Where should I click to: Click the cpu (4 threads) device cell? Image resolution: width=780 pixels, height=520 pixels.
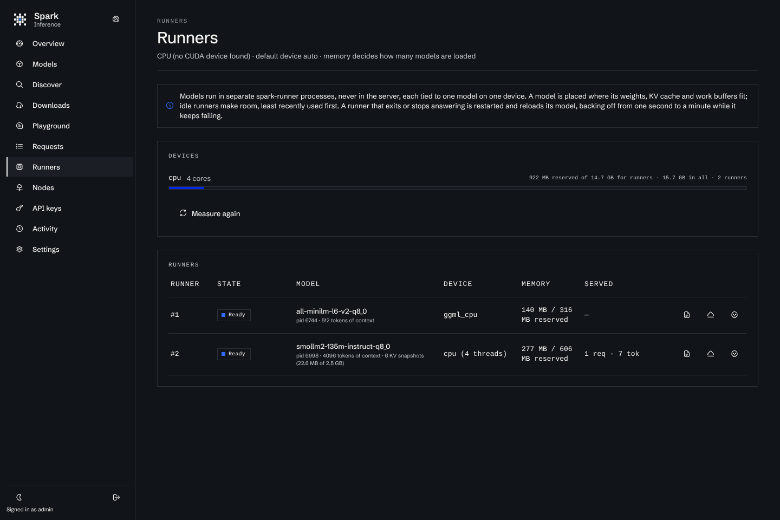[475, 354]
